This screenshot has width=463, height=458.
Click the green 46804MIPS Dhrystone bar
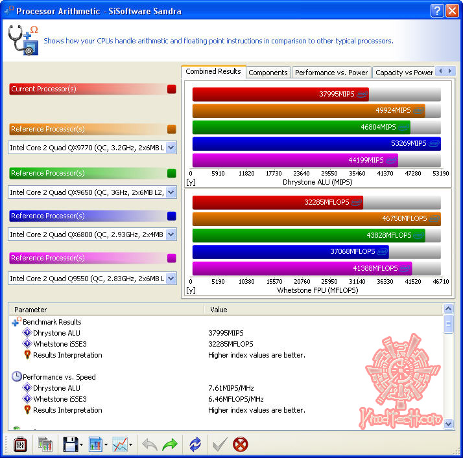pos(302,127)
